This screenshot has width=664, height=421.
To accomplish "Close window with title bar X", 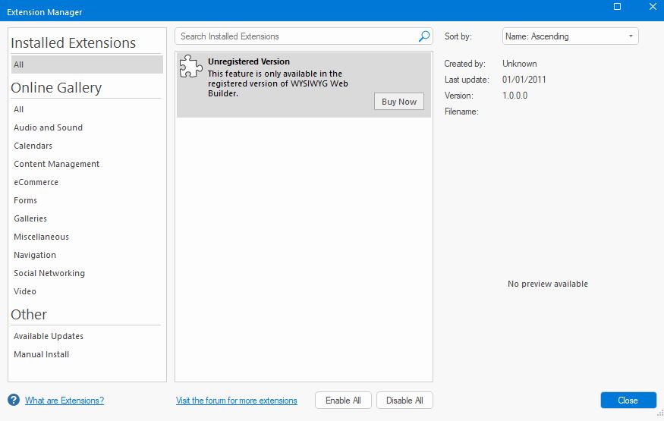I will [653, 6].
